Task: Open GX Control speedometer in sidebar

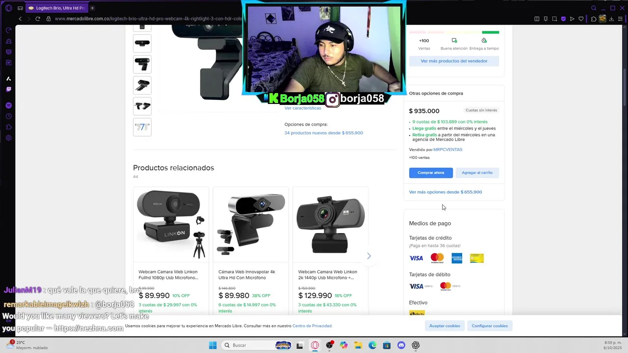Action: pos(9,30)
